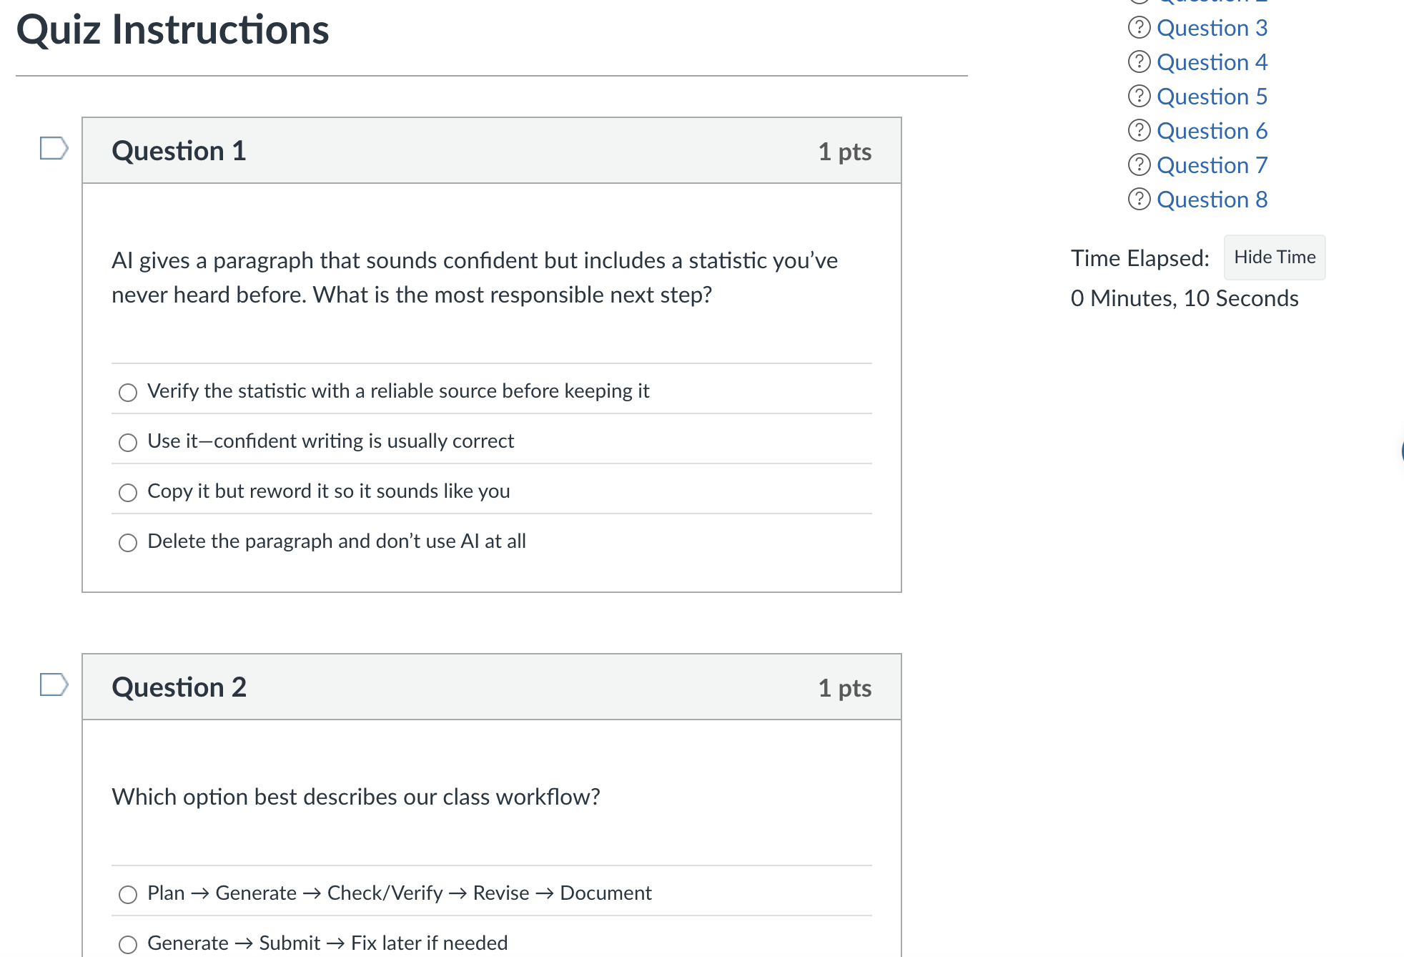Screen dimensions: 1404x957
Task: Select answer 'Delete the paragraph and don't use AI'
Action: pyautogui.click(x=127, y=542)
